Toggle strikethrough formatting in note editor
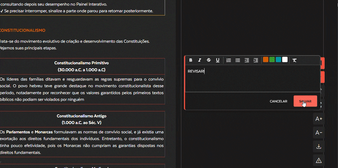Viewport: 338px width, 168px height. tap(209, 60)
